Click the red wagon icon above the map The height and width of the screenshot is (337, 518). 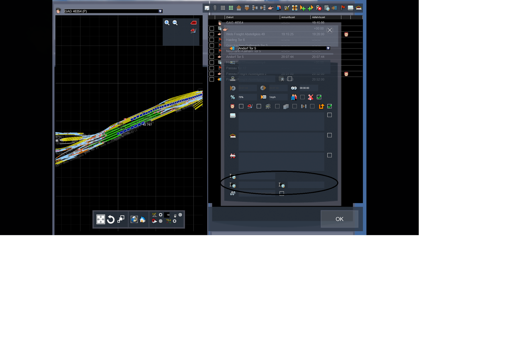pyautogui.click(x=194, y=23)
